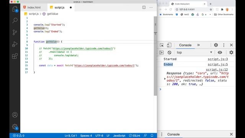Bookmark this page with the star
Viewport: 245px width, 138px height.
tap(211, 9)
